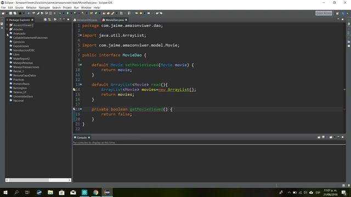Expand the Arboles project node
The image size is (351, 197).
coord(7,29)
